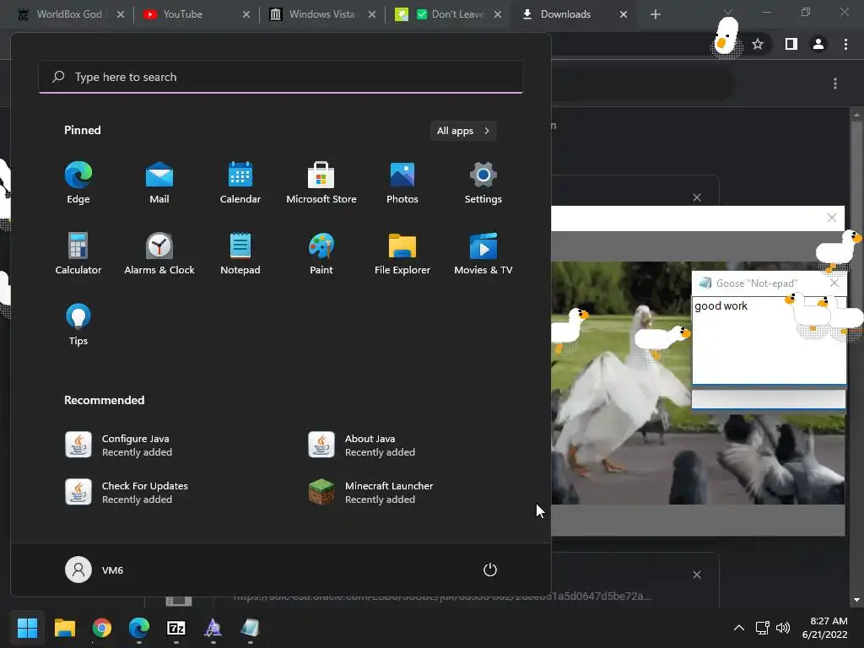Open the volume control in system tray

pos(783,628)
